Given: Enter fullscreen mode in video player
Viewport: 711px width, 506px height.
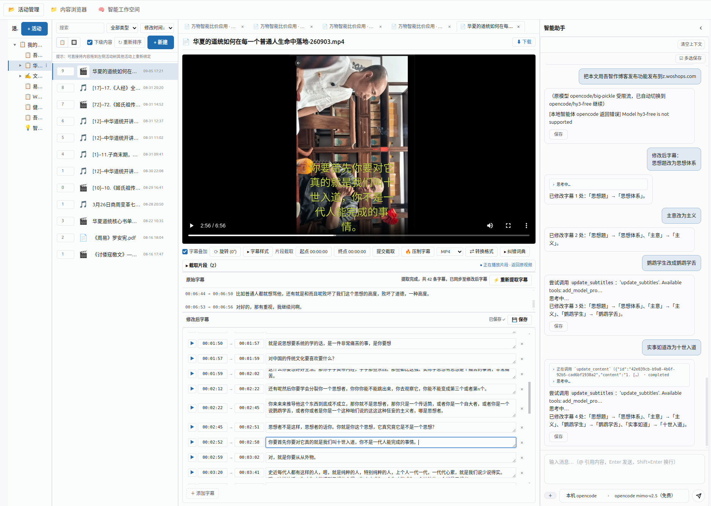Looking at the screenshot, I should (508, 226).
